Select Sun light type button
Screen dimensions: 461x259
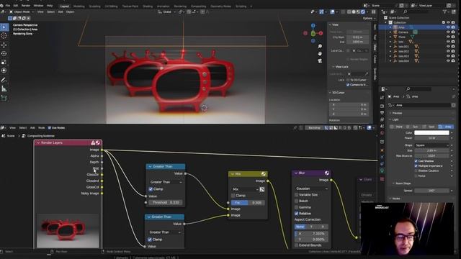[412, 127]
